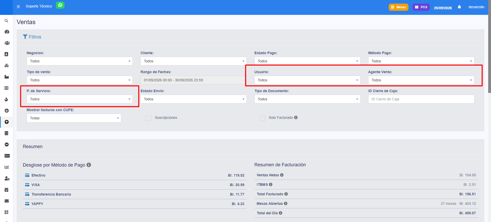Open the Agente Venta dropdown
The width and height of the screenshot is (491, 222).
(421, 80)
